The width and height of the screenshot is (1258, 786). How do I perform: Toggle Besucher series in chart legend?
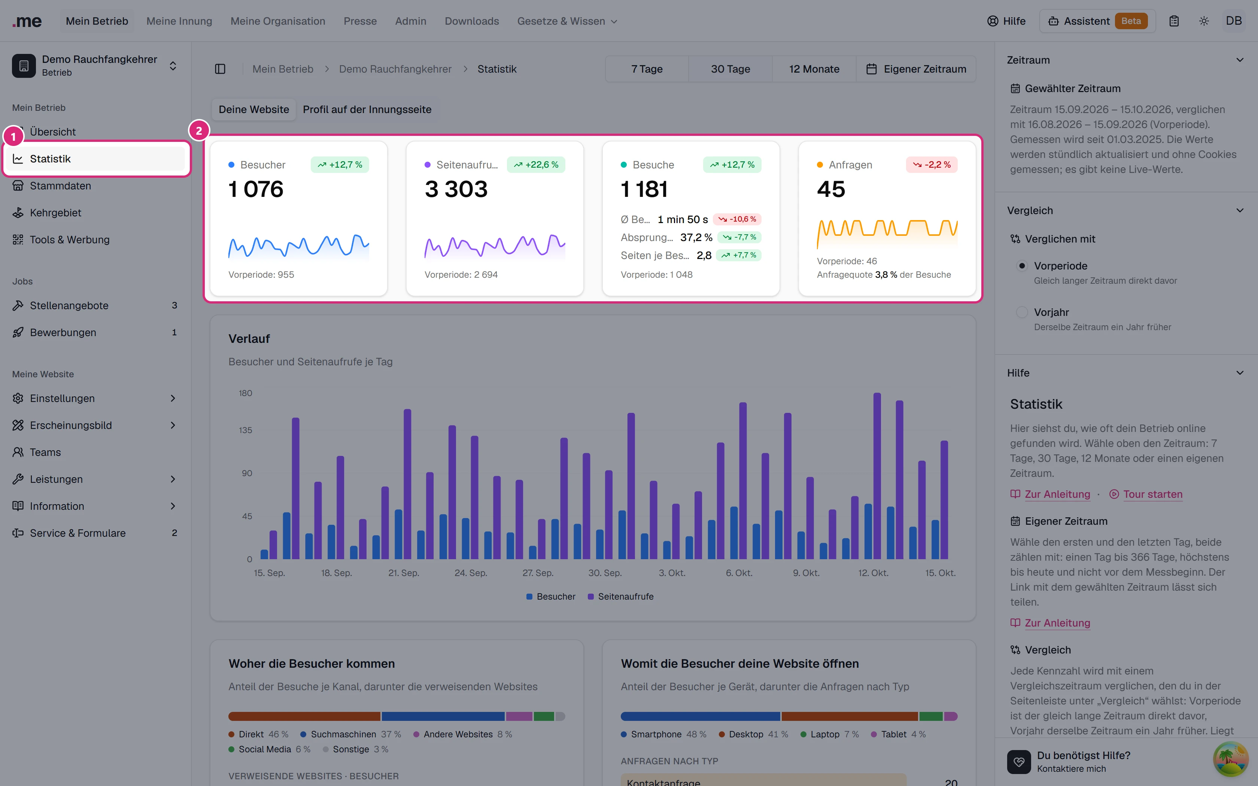pyautogui.click(x=551, y=597)
